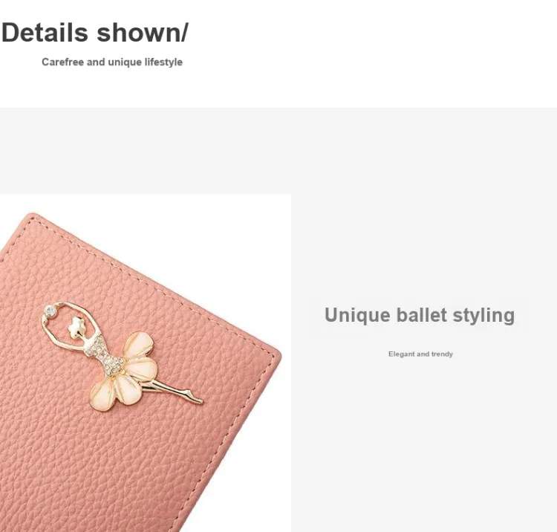Viewport: 557px width, 532px height.
Task: Click the word "ballet" in the caption
Action: pyautogui.click(x=421, y=315)
